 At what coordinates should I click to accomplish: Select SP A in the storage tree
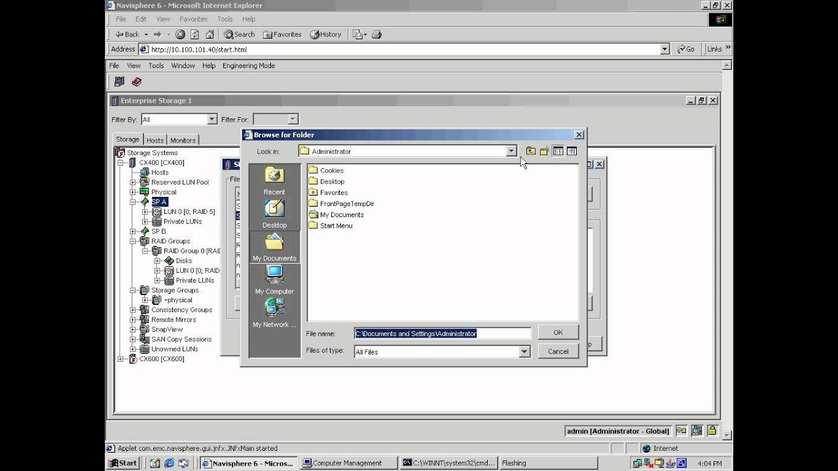[159, 201]
